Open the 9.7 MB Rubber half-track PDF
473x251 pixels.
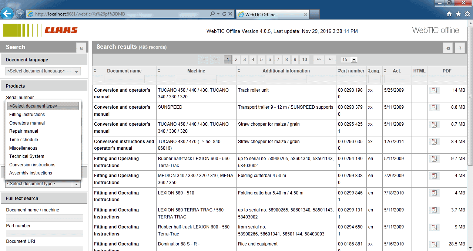[x=434, y=159]
